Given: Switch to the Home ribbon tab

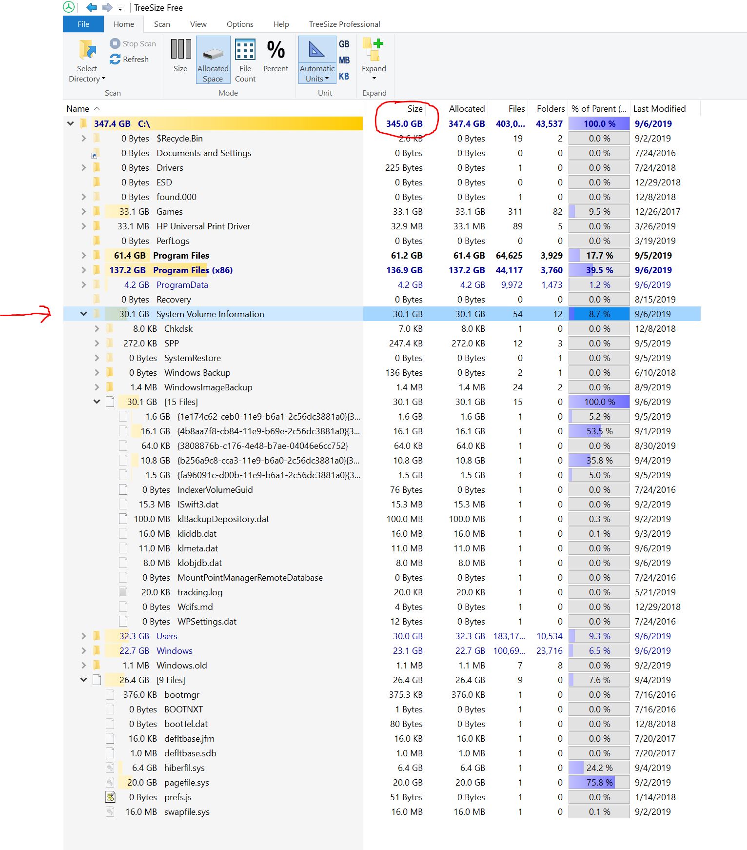Looking at the screenshot, I should 124,24.
